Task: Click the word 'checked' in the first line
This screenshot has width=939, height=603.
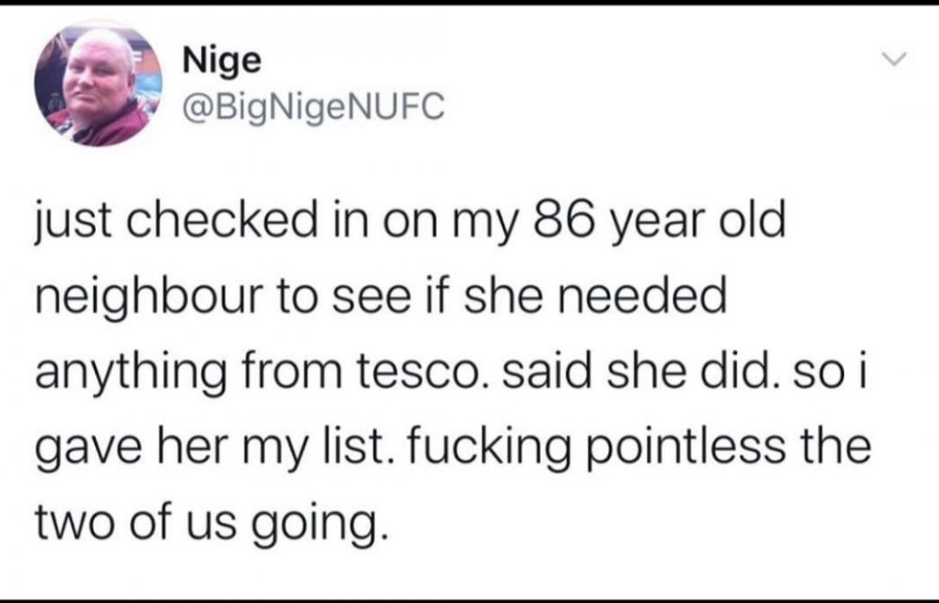Action: tap(221, 220)
